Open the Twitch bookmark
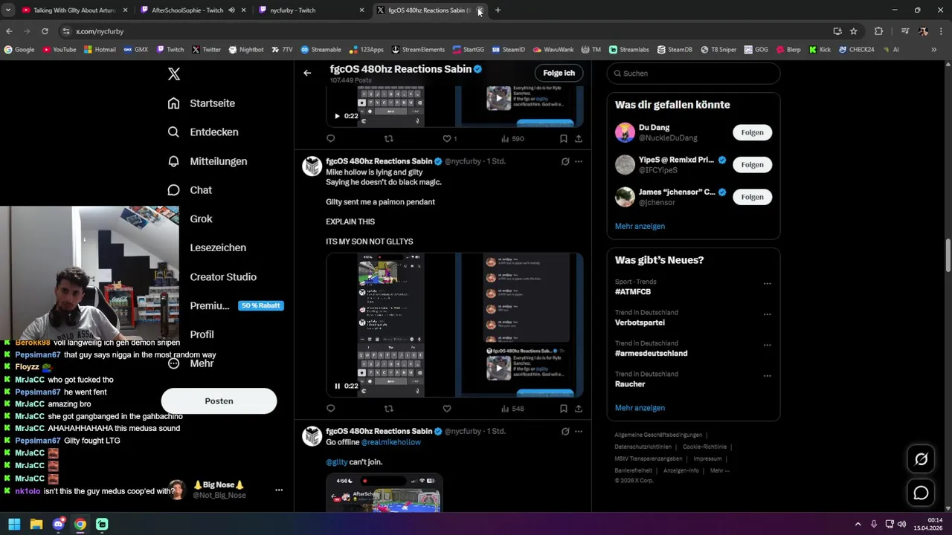 pos(170,50)
